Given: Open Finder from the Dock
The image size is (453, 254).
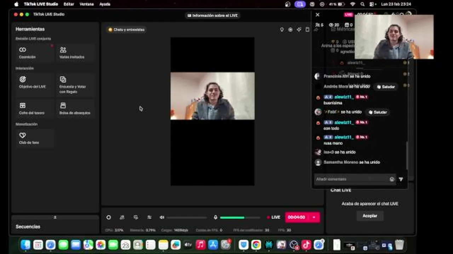Looking at the screenshot, I should (25, 244).
